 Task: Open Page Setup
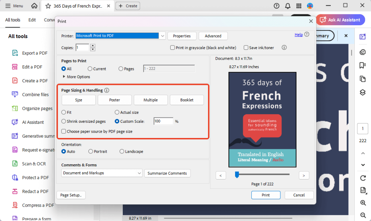(71, 195)
